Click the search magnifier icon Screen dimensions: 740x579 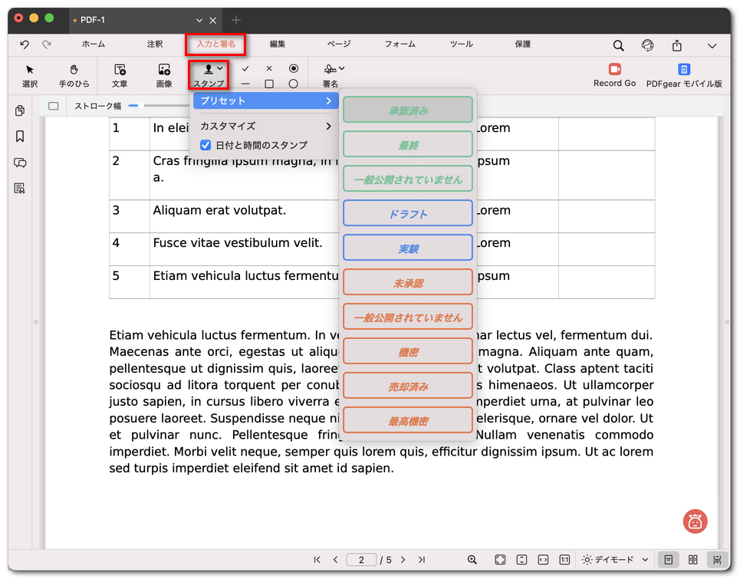click(618, 45)
